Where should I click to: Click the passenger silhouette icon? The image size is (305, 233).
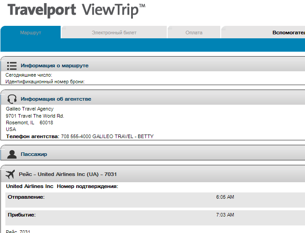[x=12, y=154]
